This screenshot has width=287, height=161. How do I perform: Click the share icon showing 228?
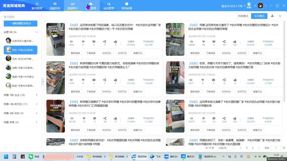point(224,118)
